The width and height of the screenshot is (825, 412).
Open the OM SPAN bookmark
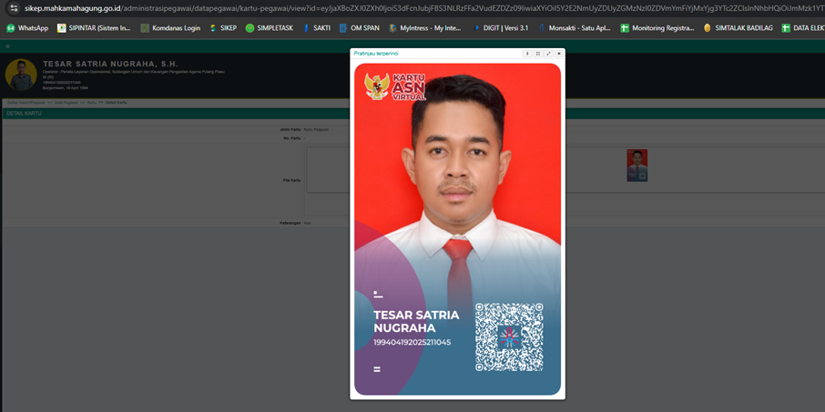click(x=360, y=28)
